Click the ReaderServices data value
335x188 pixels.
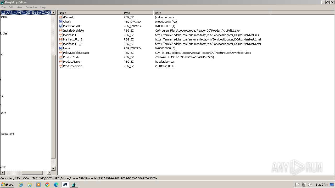tap(165, 62)
